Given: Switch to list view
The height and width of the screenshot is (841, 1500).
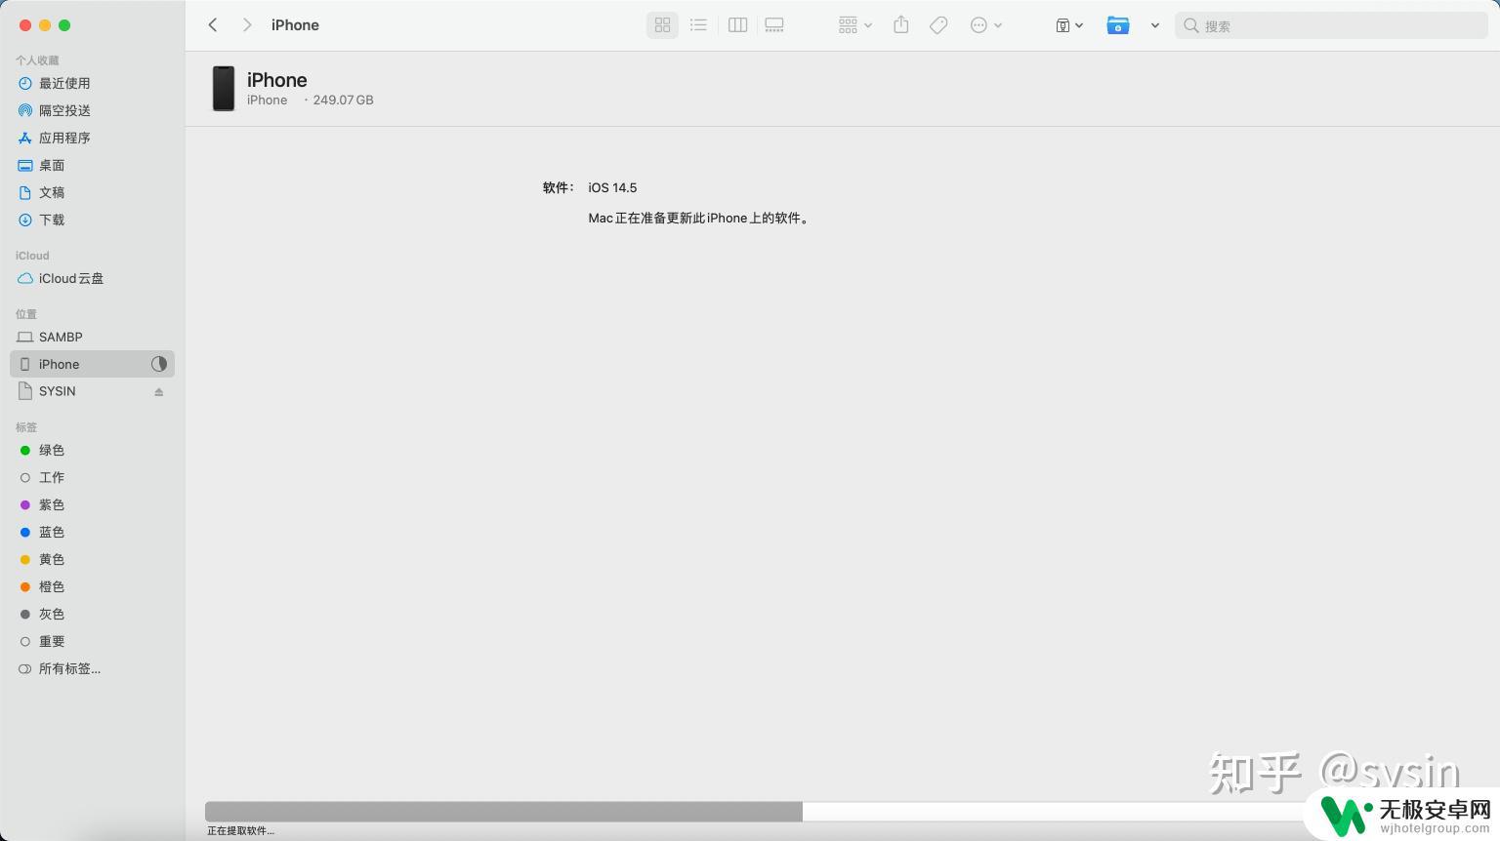Looking at the screenshot, I should (x=698, y=25).
